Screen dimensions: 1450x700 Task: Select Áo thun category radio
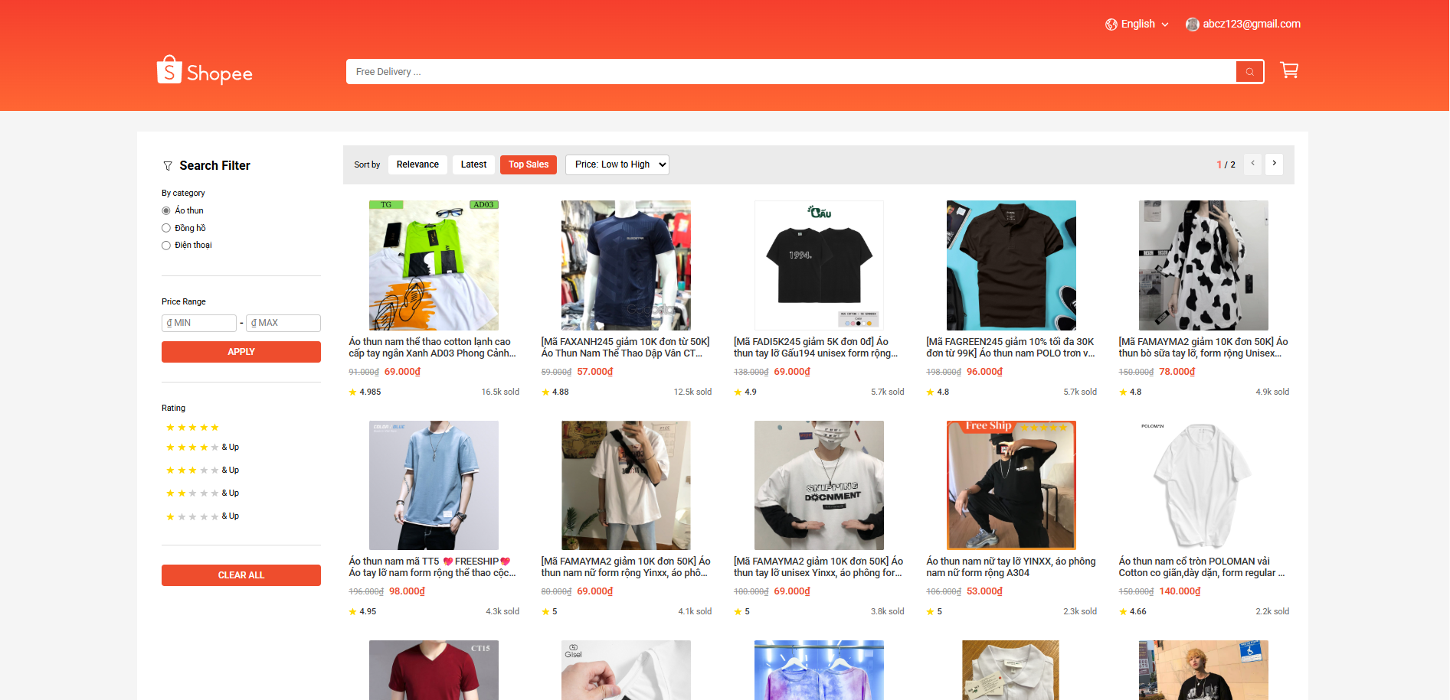[x=166, y=211]
